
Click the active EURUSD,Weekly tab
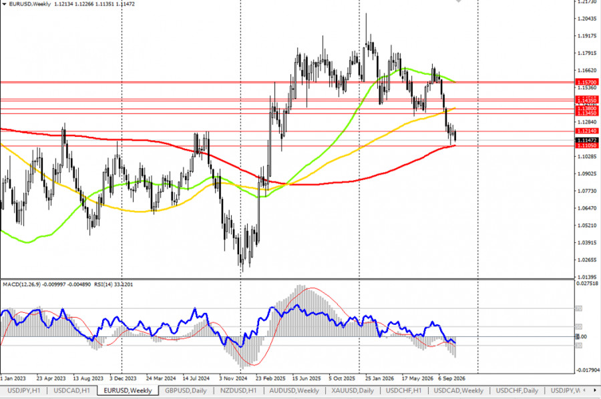128,390
